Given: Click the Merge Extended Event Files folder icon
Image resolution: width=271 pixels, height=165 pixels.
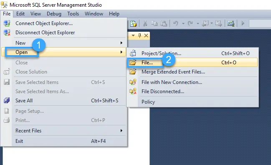Looking at the screenshot, I should pos(133,71).
